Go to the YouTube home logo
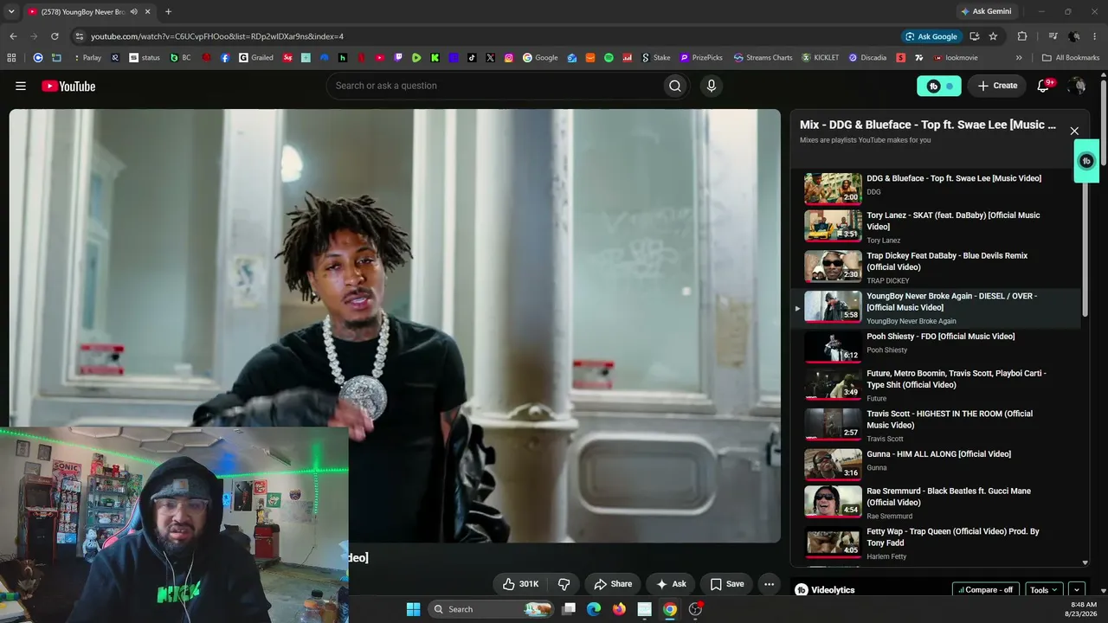This screenshot has height=623, width=1108. [x=68, y=86]
